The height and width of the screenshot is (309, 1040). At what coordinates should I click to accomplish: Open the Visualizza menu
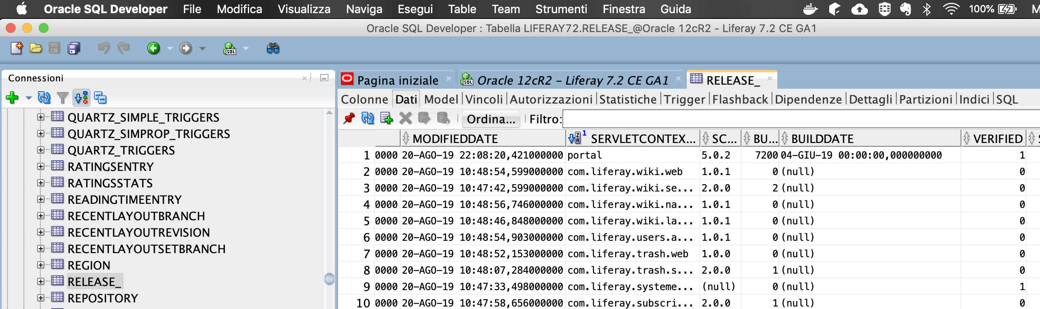click(304, 9)
